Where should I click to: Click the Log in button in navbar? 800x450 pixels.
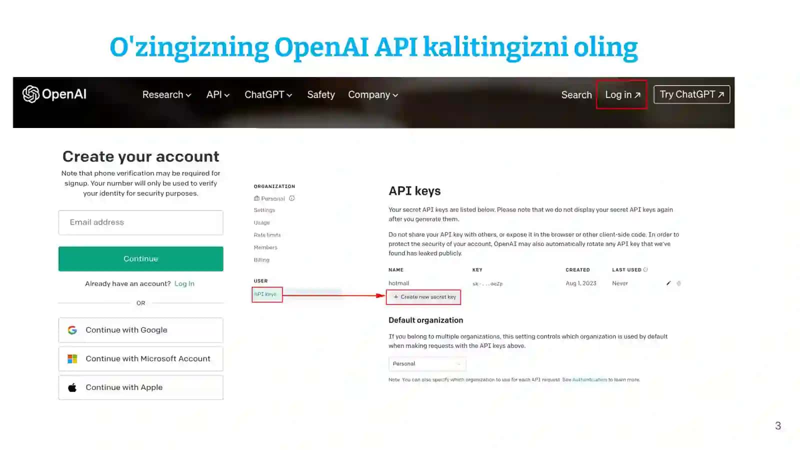[621, 94]
